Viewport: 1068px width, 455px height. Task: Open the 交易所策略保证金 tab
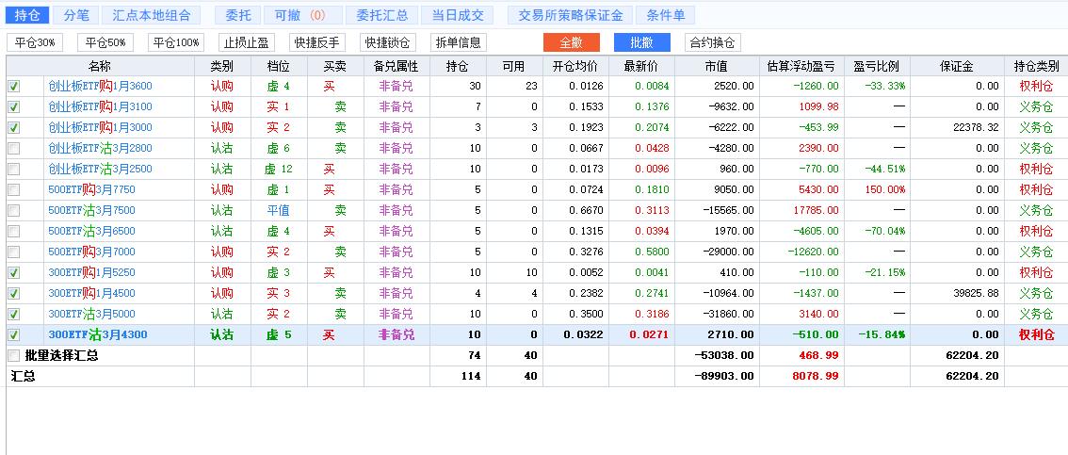click(570, 15)
